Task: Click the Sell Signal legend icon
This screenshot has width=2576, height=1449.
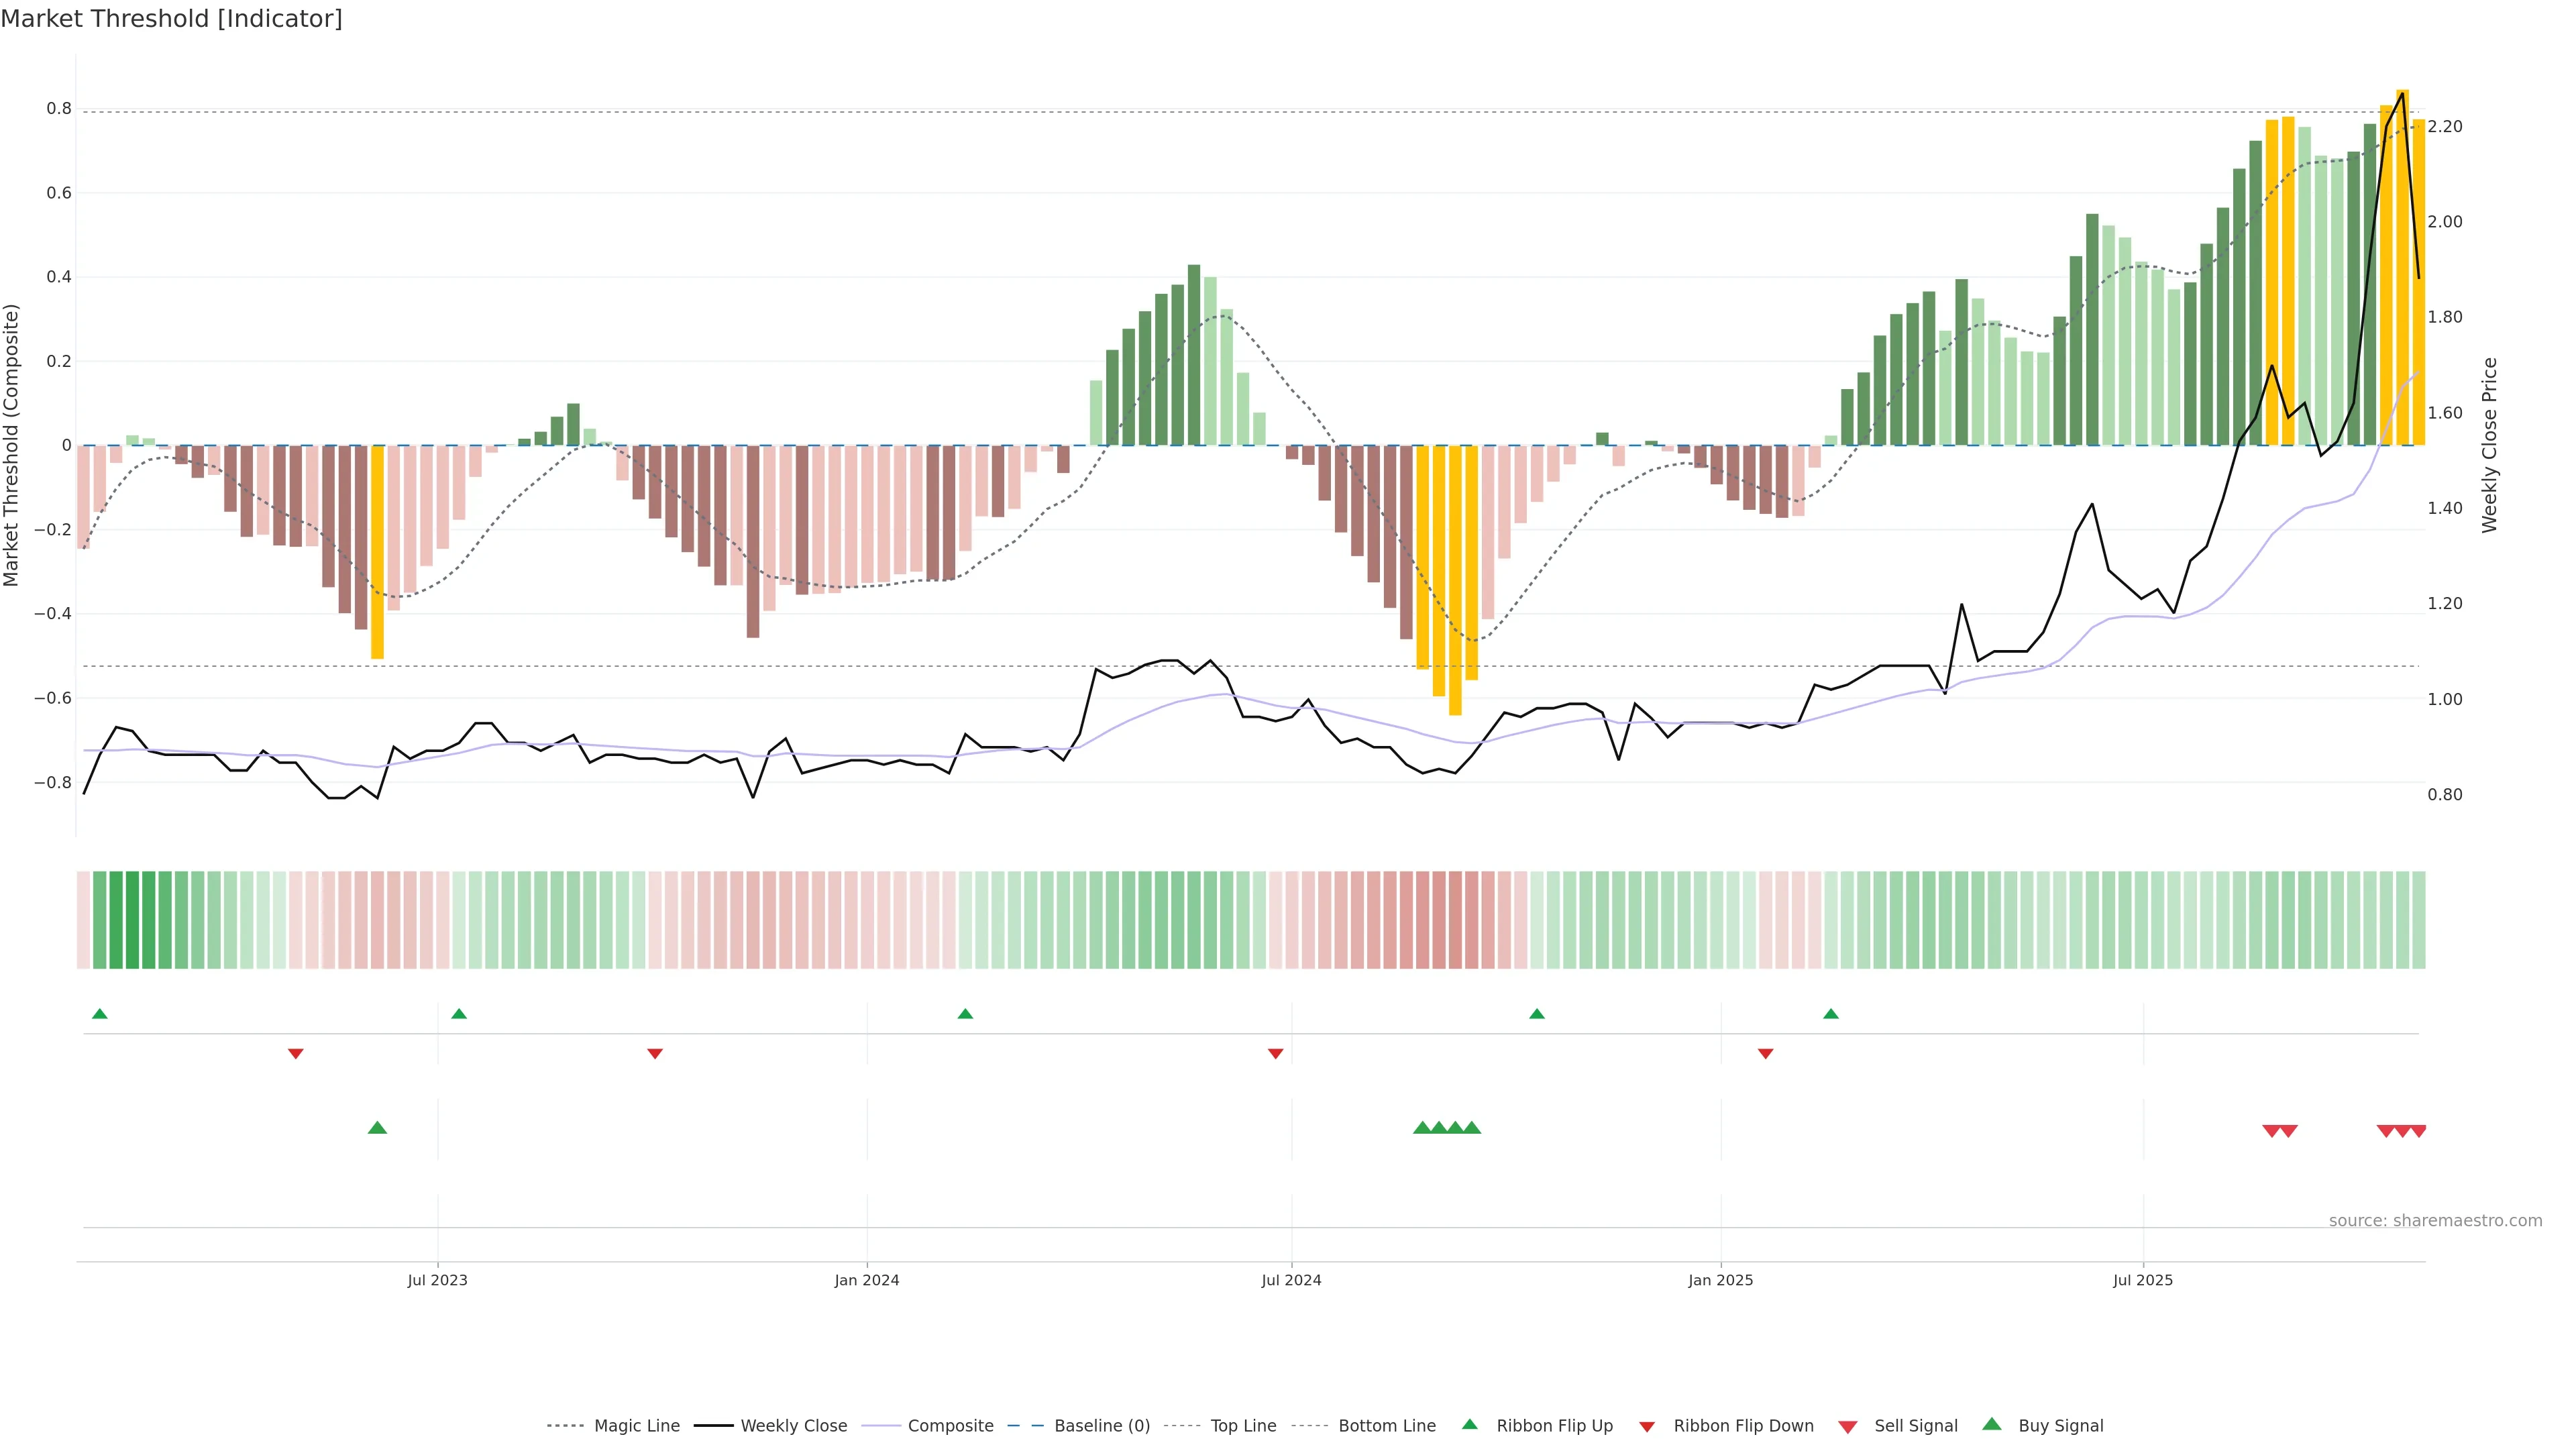Action: tap(1848, 1427)
